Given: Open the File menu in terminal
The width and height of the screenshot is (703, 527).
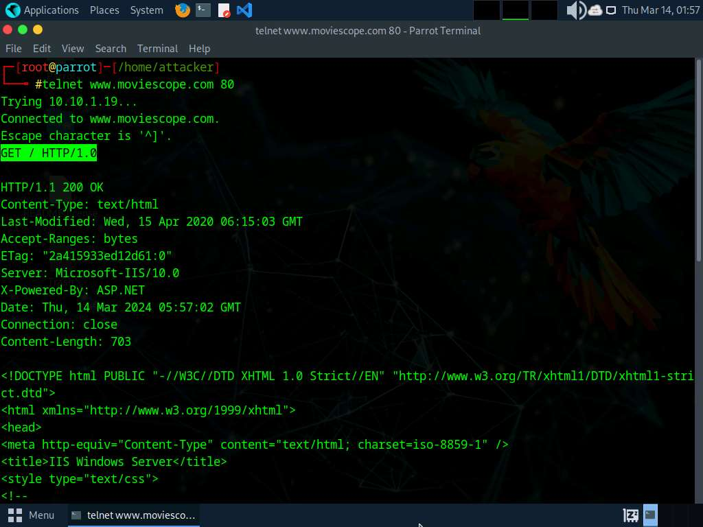Looking at the screenshot, I should point(14,49).
